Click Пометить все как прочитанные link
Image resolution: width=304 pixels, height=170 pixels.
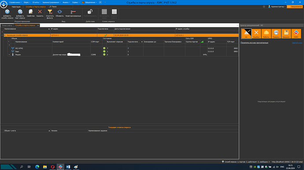pyautogui.click(x=254, y=42)
